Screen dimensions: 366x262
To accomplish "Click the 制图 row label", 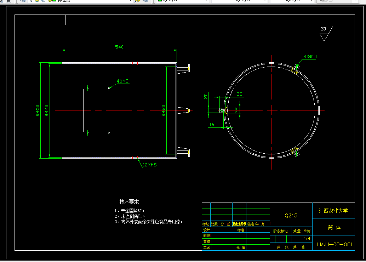I will pos(207,235).
